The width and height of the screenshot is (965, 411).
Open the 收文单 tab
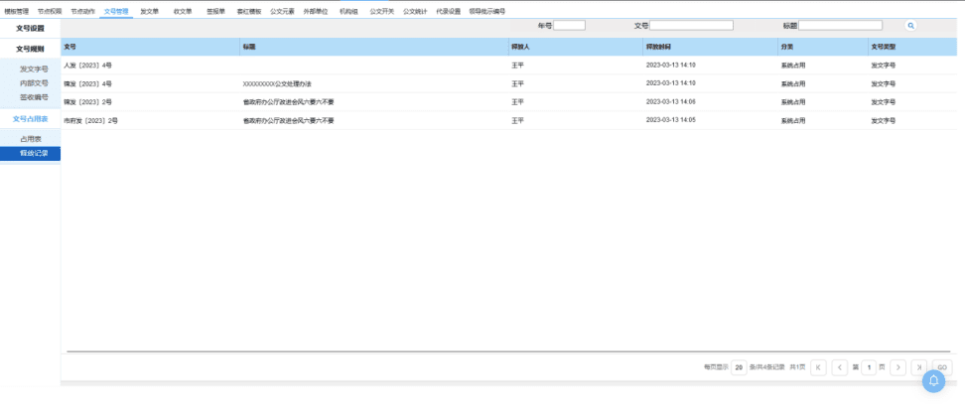pyautogui.click(x=183, y=11)
